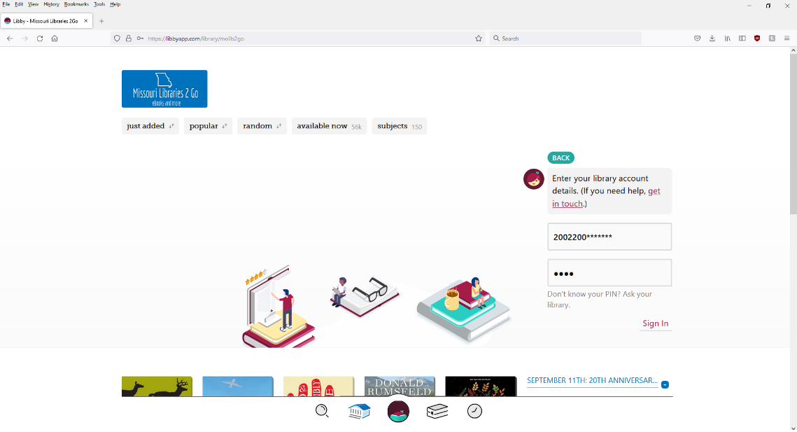This screenshot has height=432, width=797.
Task: Collapse the September 11th collection toggle
Action: [x=665, y=384]
